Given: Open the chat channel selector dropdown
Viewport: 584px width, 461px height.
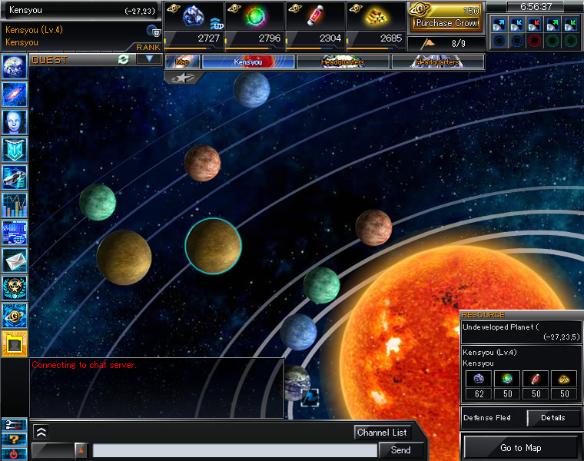Looking at the screenshot, I should pos(81,450).
